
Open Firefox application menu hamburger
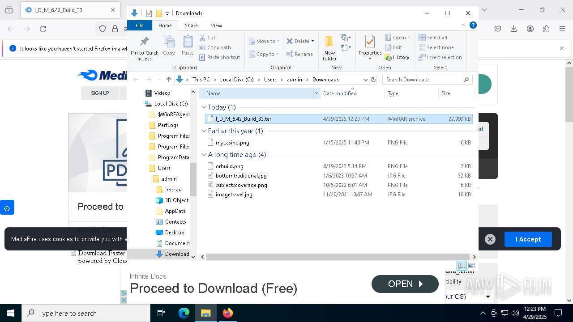(562, 29)
